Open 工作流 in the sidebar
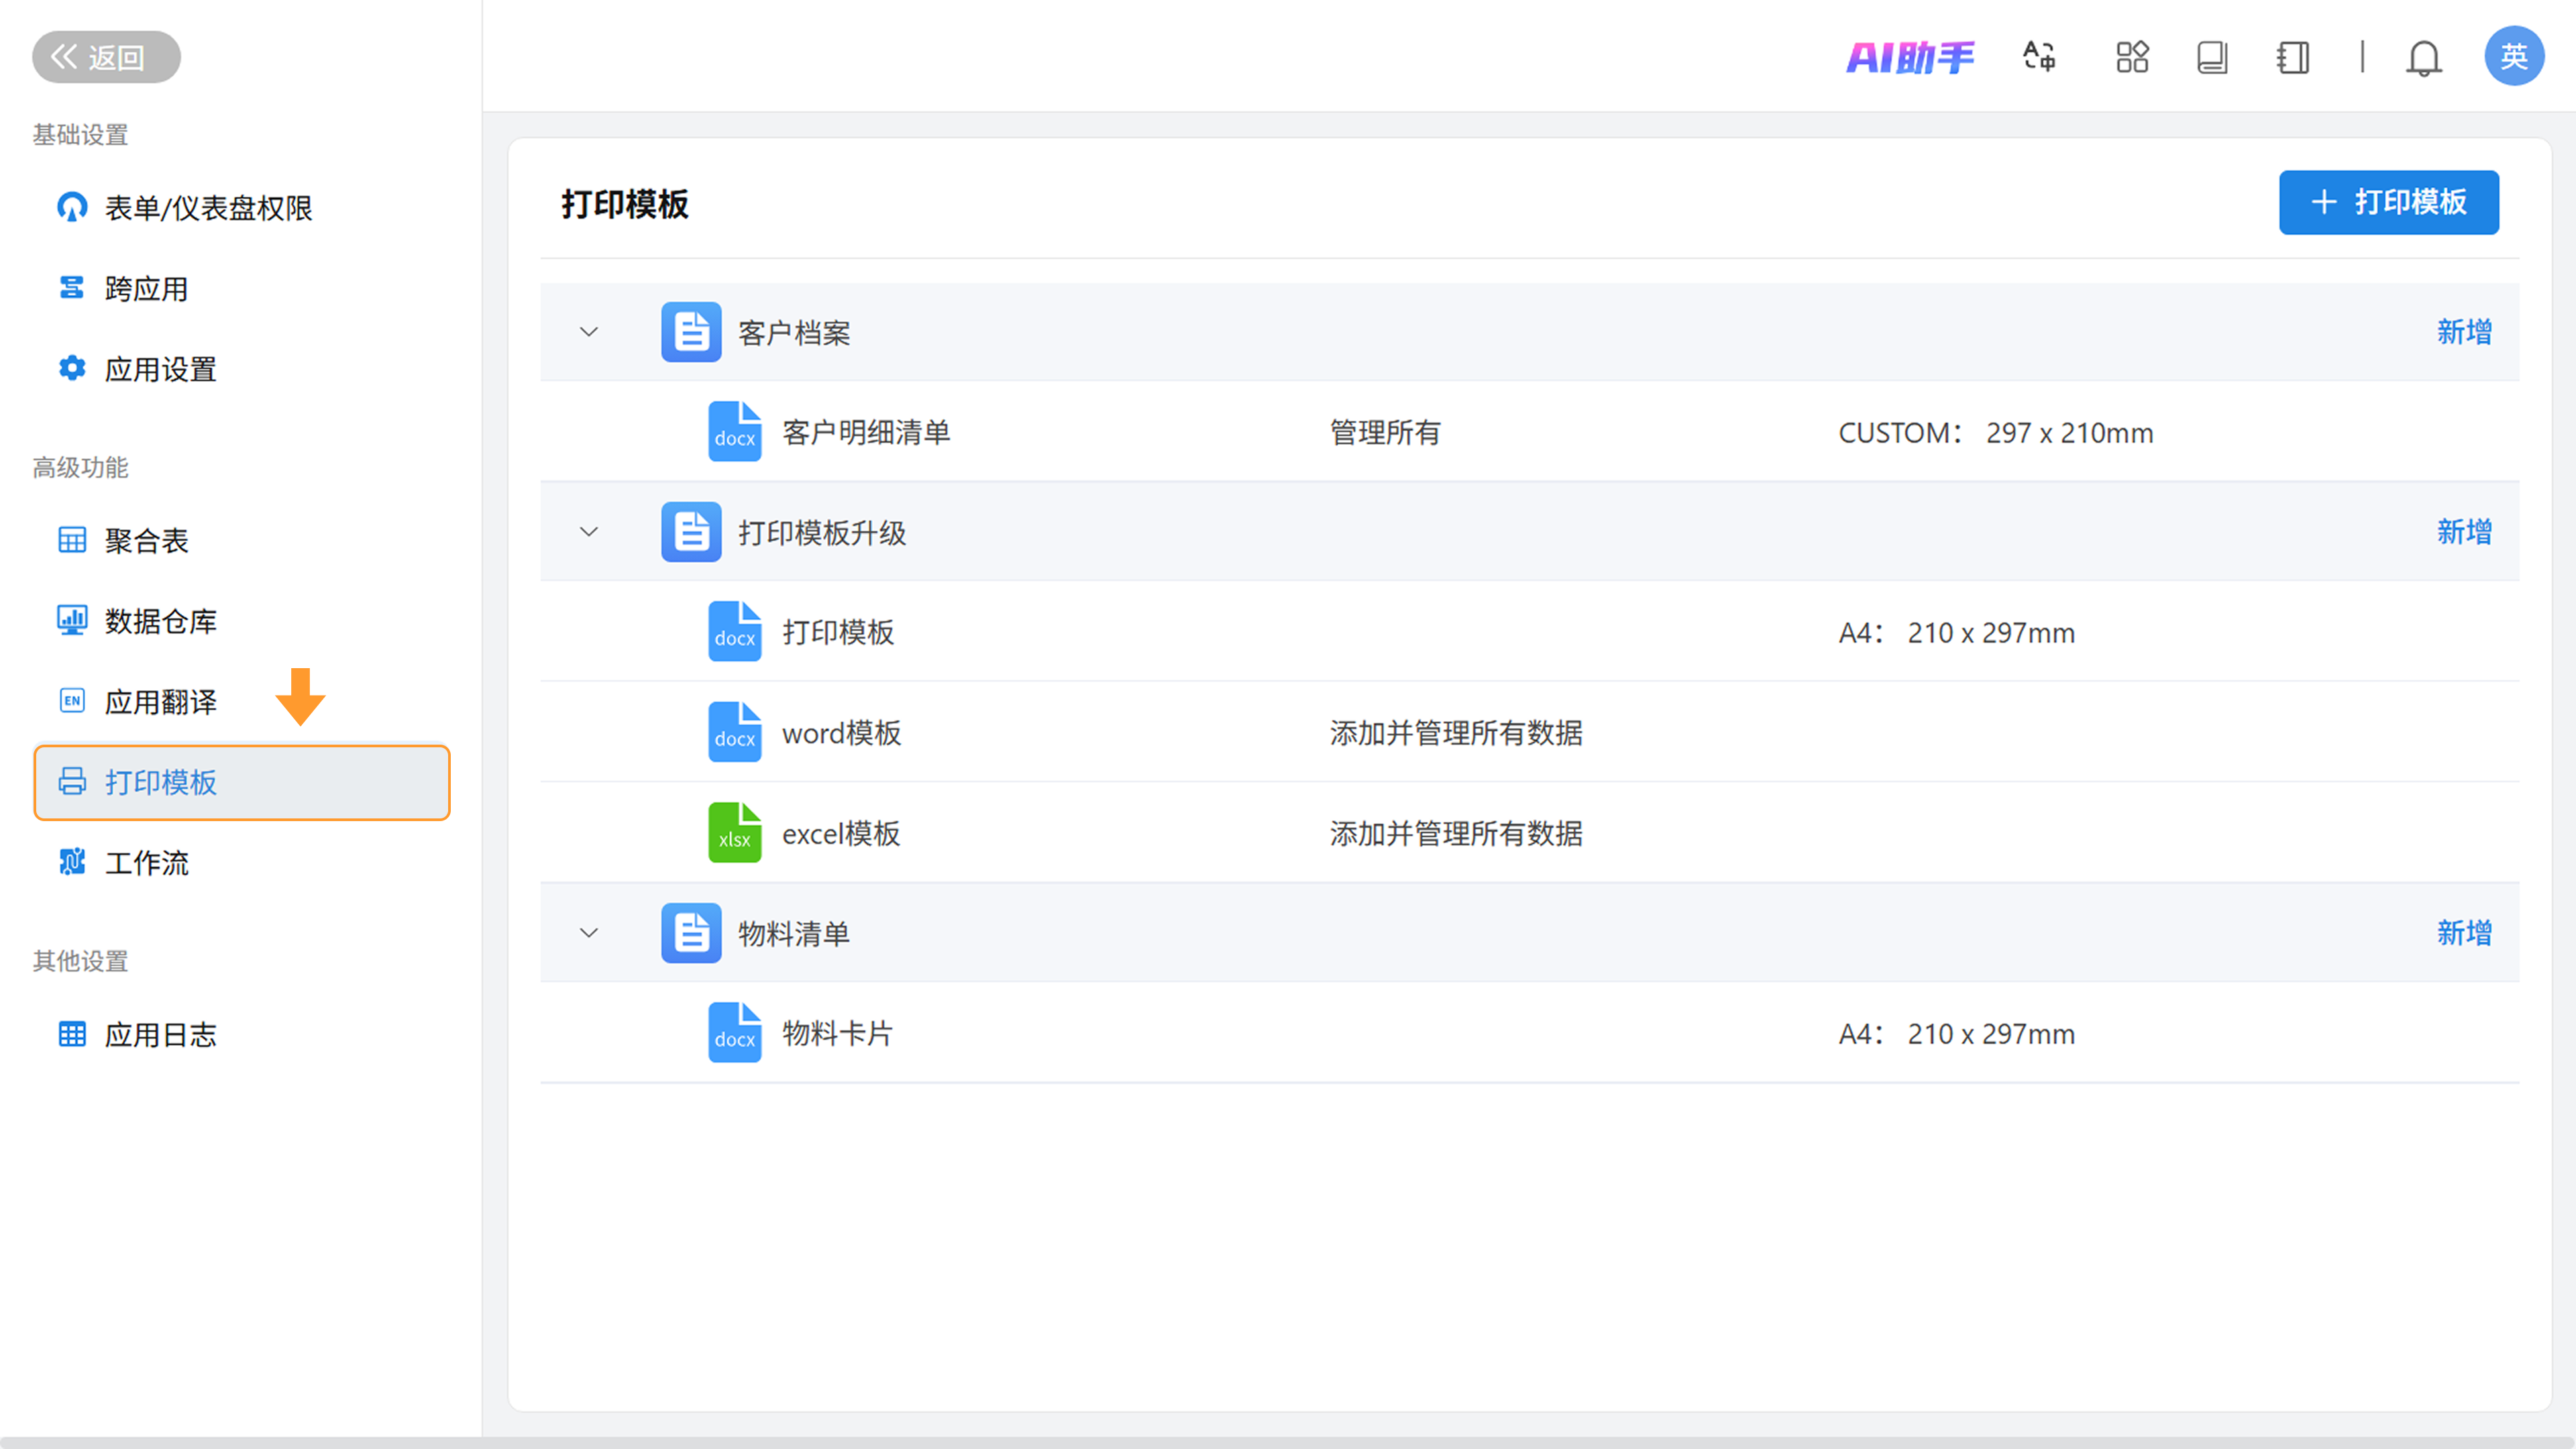Image resolution: width=2576 pixels, height=1449 pixels. pyautogui.click(x=146, y=863)
